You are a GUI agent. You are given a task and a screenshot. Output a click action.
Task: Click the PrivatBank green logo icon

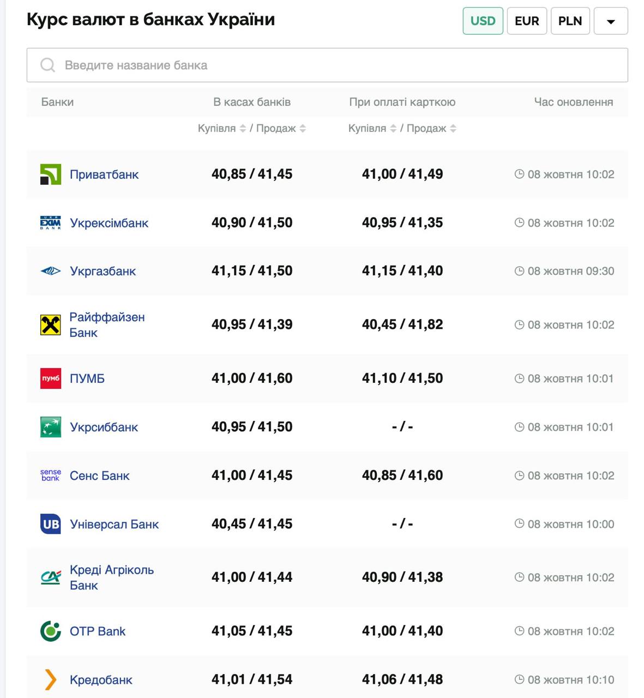51,174
